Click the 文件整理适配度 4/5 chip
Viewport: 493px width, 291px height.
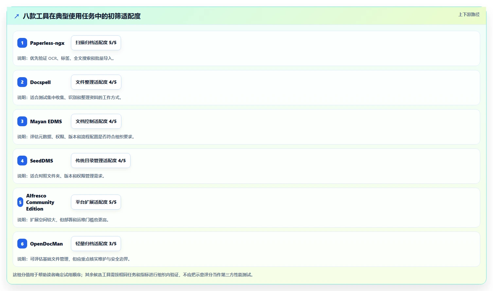click(96, 82)
